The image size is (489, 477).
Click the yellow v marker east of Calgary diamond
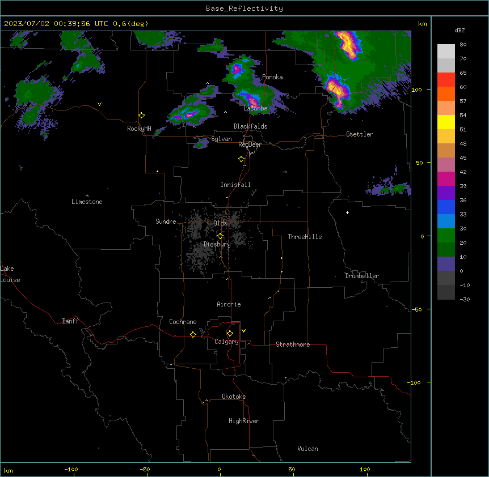pyautogui.click(x=243, y=331)
